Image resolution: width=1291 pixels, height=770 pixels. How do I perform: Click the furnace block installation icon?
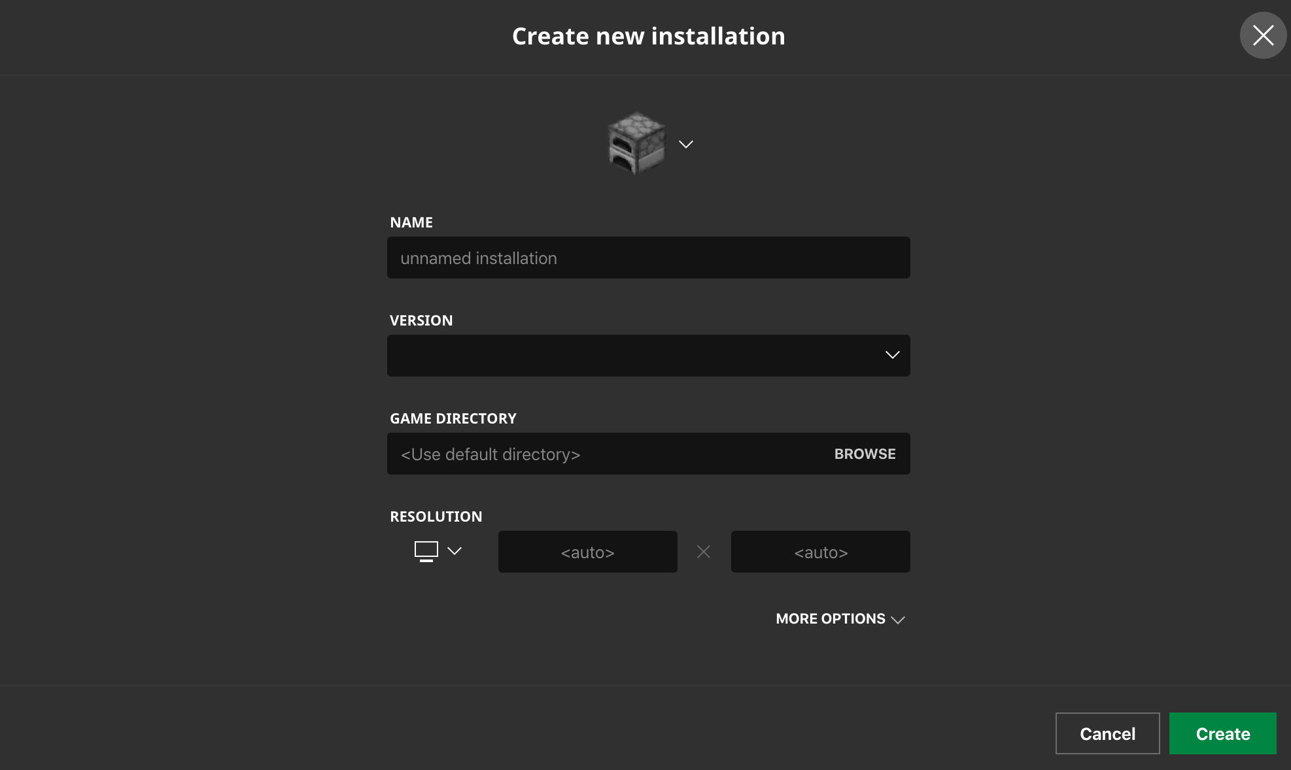[x=636, y=143]
